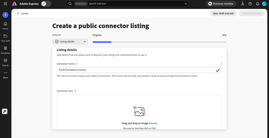
Task: Open the apps grid launcher
Action: point(5,4)
